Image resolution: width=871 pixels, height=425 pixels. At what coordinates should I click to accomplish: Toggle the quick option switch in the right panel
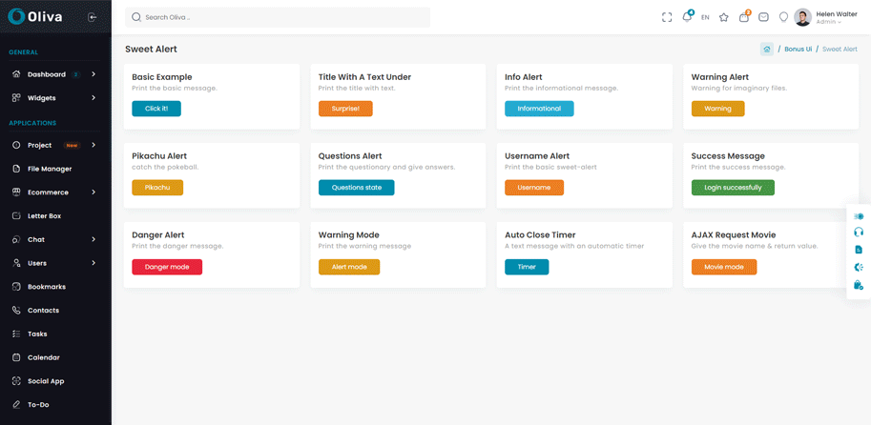859,216
